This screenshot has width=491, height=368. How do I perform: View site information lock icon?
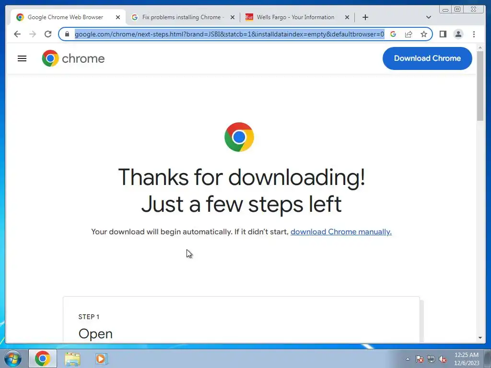(67, 34)
